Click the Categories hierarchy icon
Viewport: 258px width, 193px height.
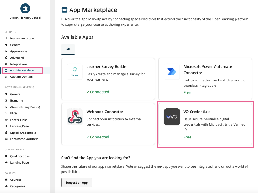click(6, 186)
